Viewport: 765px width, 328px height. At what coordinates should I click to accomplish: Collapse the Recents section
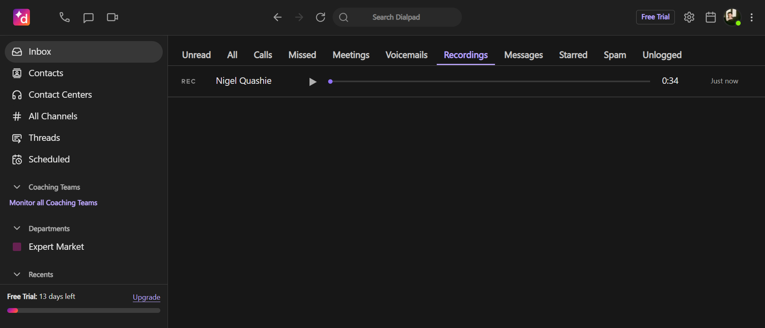click(x=17, y=274)
